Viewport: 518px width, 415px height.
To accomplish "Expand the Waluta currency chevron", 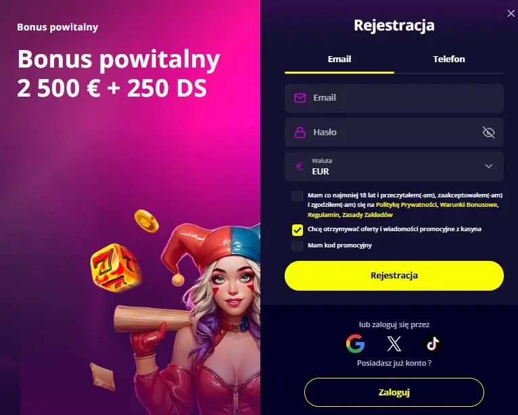I will point(489,166).
